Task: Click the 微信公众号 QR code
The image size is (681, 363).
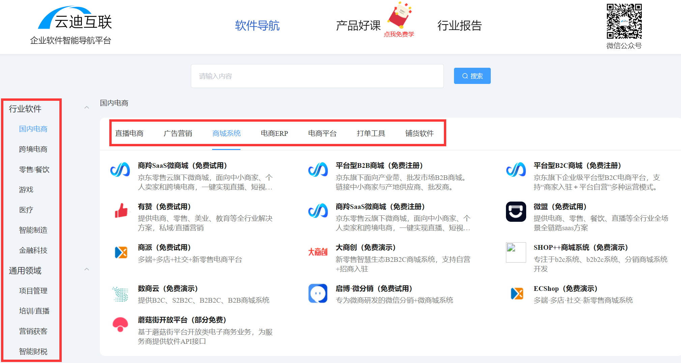Action: tap(624, 21)
